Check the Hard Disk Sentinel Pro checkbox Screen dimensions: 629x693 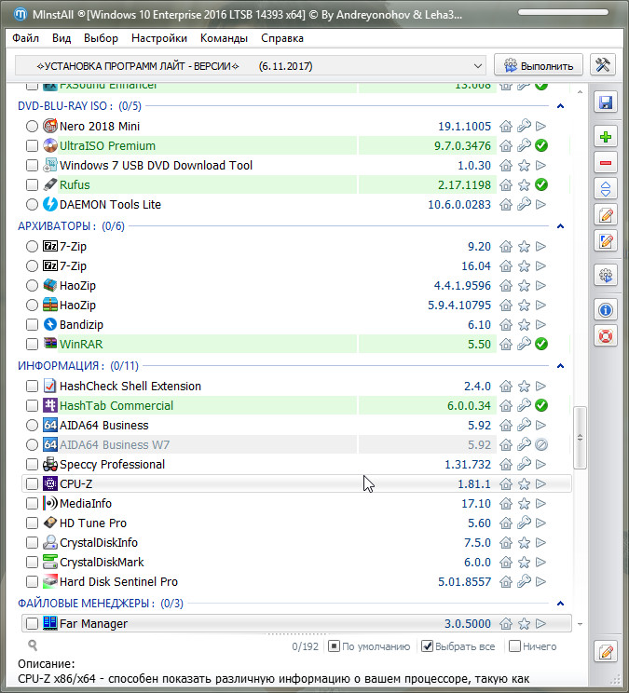coord(32,581)
